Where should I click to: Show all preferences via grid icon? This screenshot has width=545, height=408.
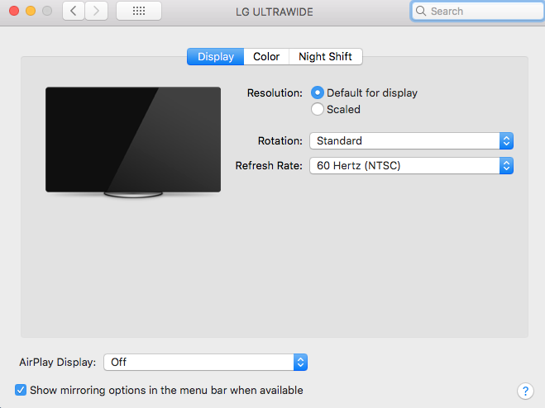tap(139, 11)
